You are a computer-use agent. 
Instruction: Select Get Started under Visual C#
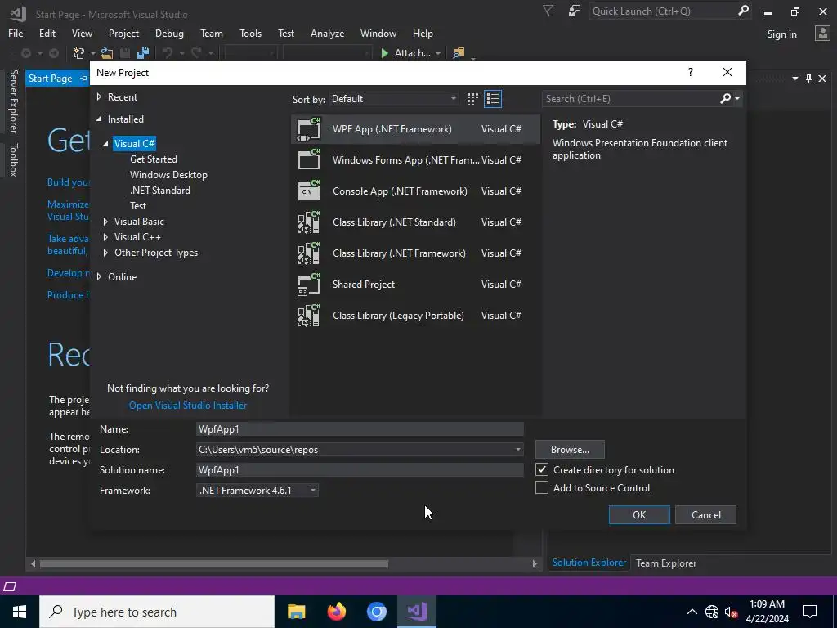pyautogui.click(x=154, y=159)
